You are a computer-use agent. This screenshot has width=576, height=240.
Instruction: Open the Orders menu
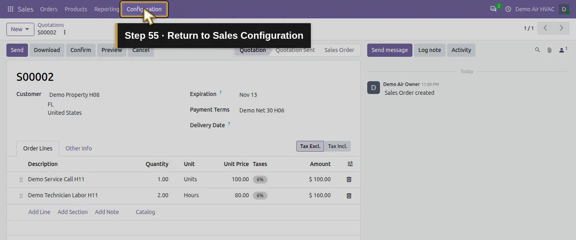(x=49, y=9)
